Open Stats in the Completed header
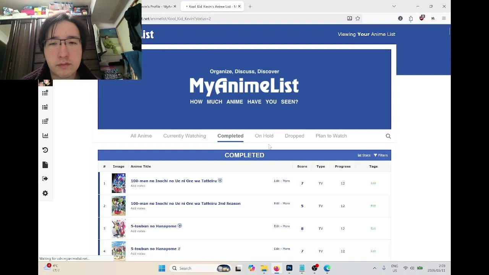Image resolution: width=489 pixels, height=275 pixels. pos(364,155)
